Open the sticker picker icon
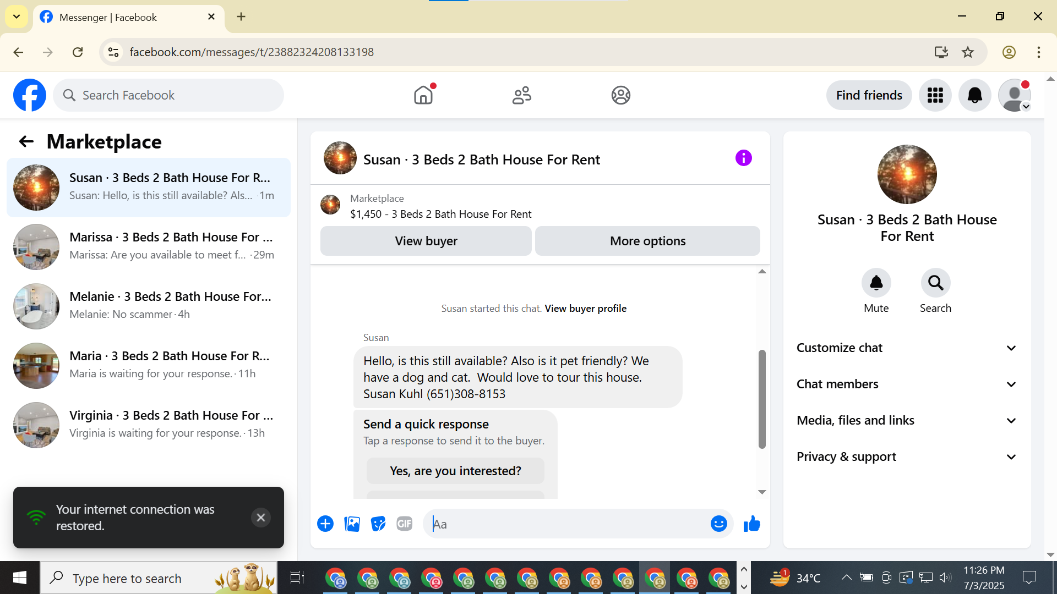The width and height of the screenshot is (1057, 594). [378, 524]
